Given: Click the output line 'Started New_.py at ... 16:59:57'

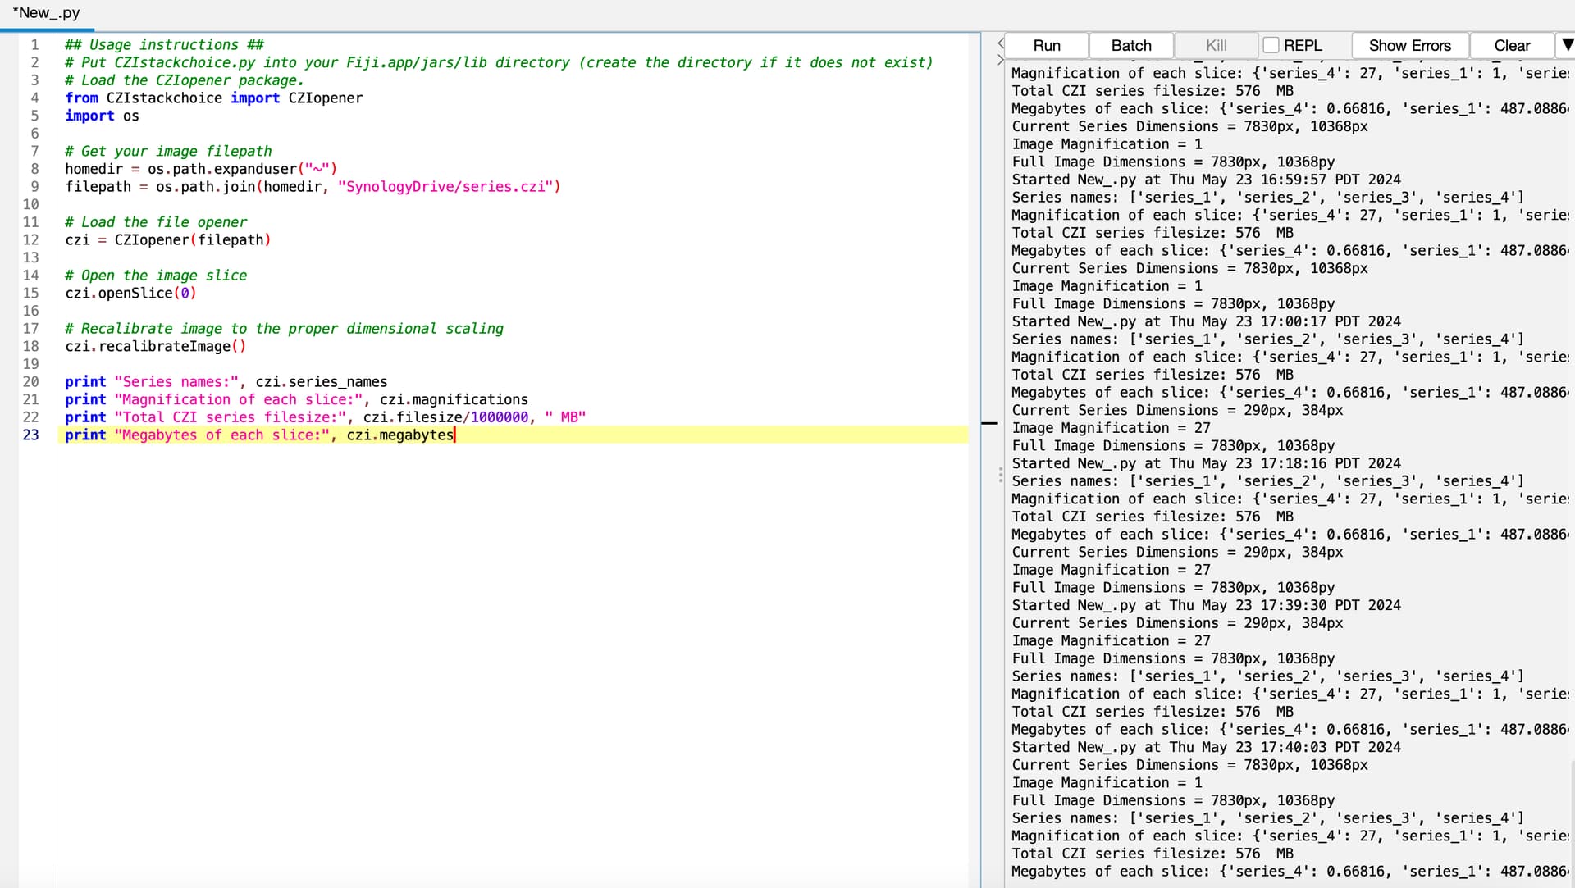Looking at the screenshot, I should [1206, 180].
